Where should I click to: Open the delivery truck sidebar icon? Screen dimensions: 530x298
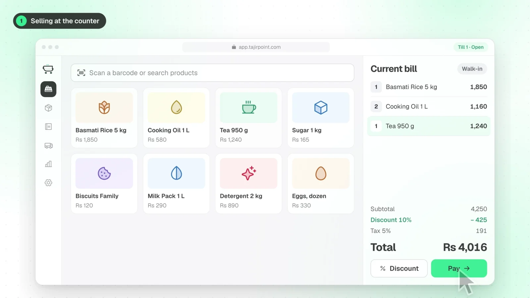(48, 145)
